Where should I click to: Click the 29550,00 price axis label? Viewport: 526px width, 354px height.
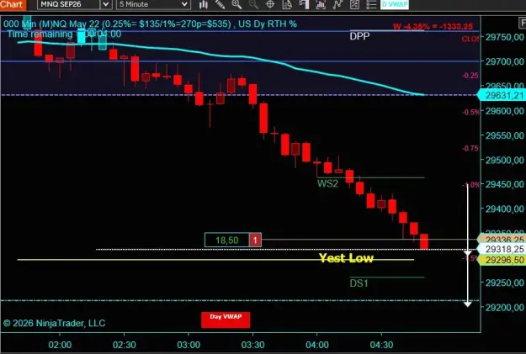pyautogui.click(x=504, y=135)
